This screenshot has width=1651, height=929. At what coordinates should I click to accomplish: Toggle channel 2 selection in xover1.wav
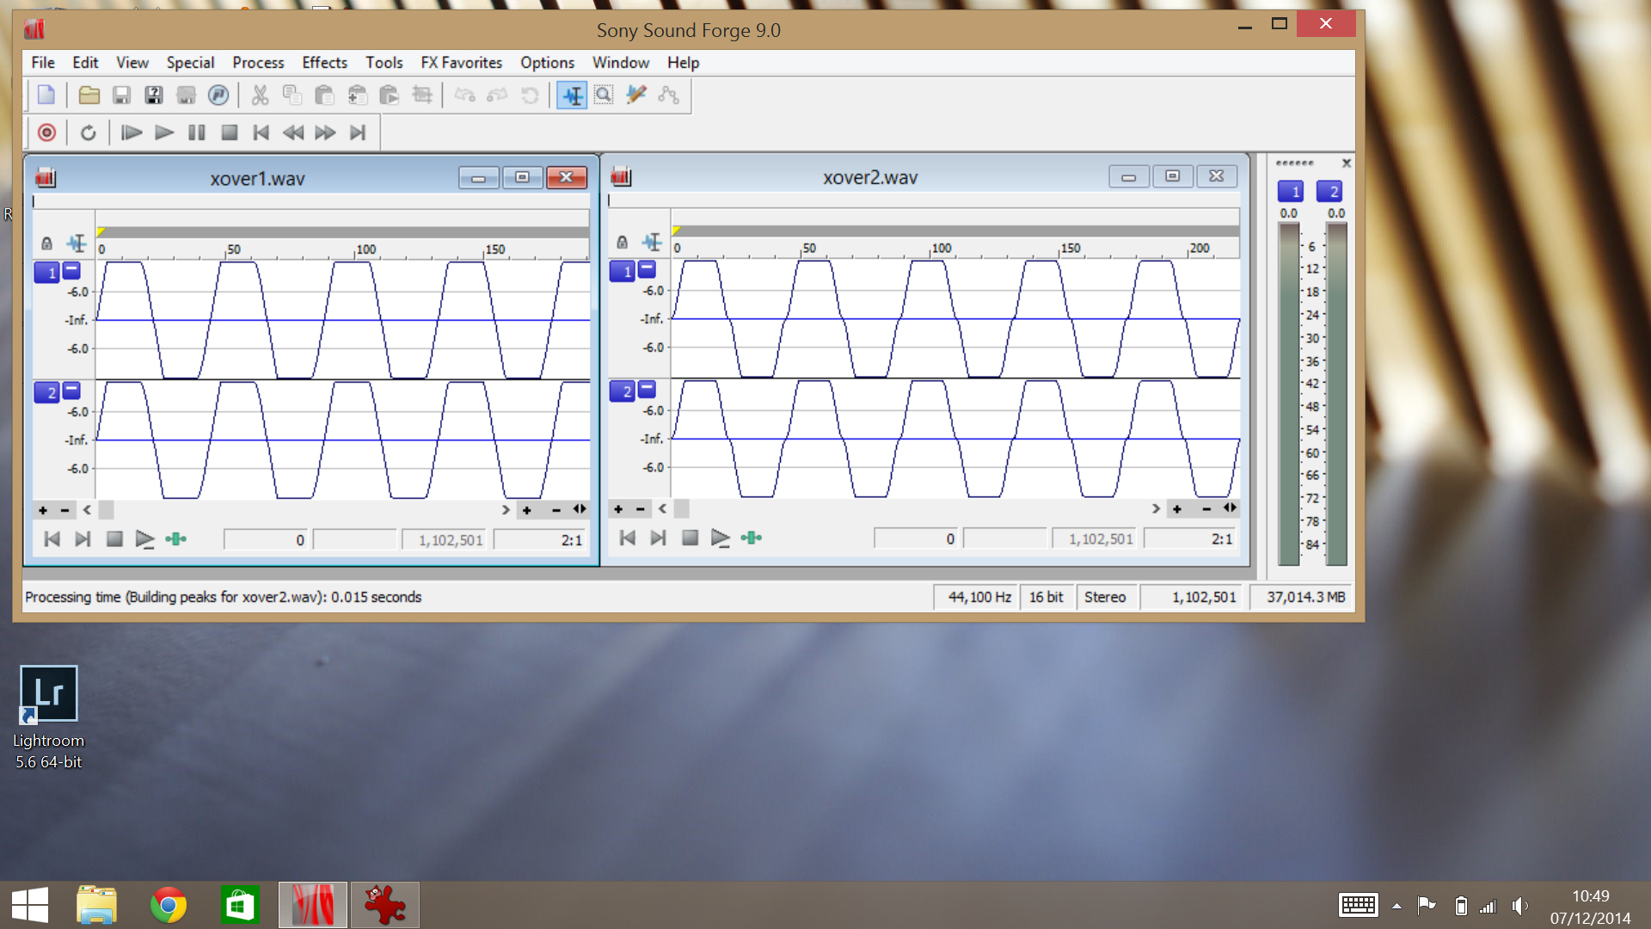pos(46,392)
